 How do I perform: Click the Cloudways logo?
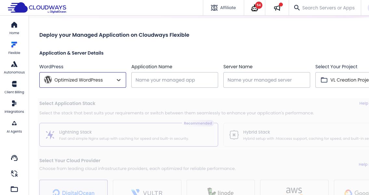[x=37, y=8]
